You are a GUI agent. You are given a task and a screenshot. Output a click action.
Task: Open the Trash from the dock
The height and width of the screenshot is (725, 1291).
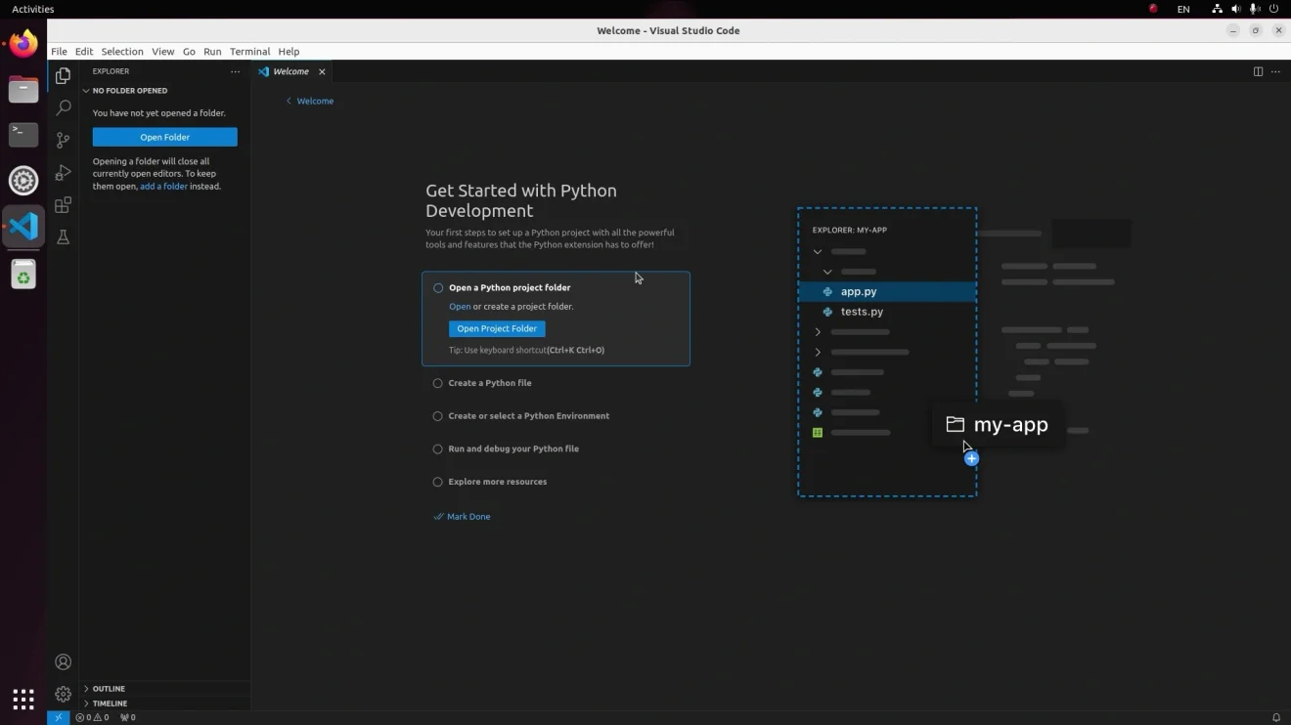(23, 276)
